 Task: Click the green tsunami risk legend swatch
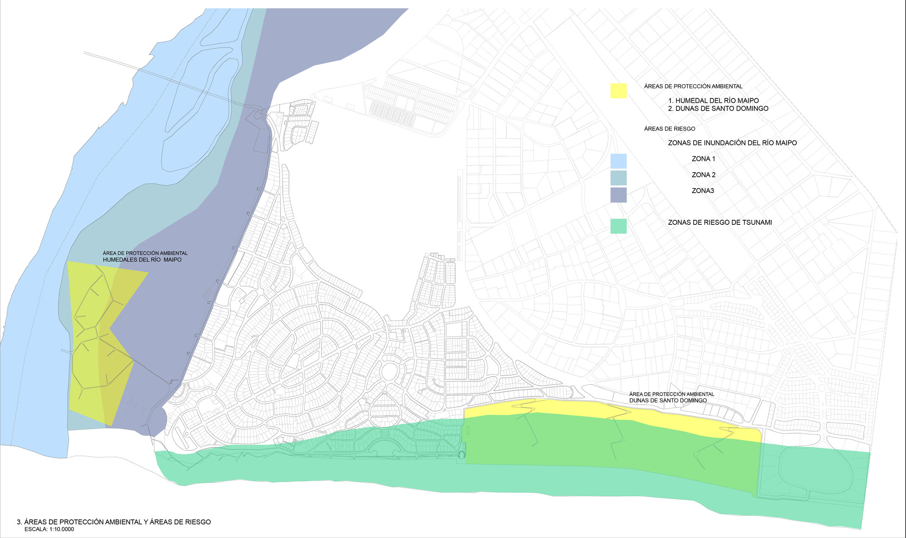tap(618, 226)
